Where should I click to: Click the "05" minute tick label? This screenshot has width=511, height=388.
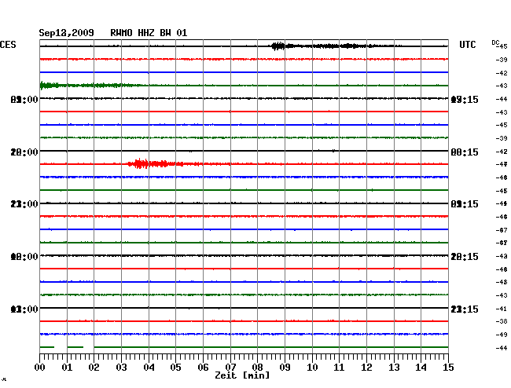(x=175, y=367)
